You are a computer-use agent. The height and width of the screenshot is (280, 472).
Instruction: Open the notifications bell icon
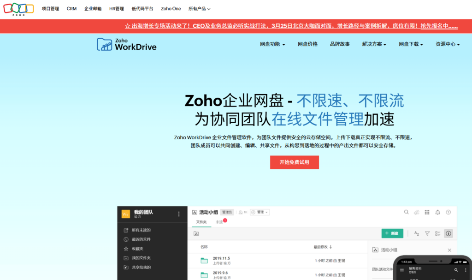pyautogui.click(x=437, y=212)
